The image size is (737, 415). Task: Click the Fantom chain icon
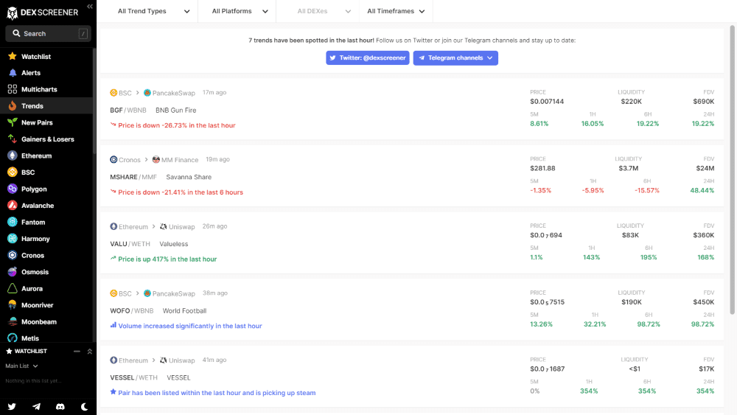click(13, 222)
